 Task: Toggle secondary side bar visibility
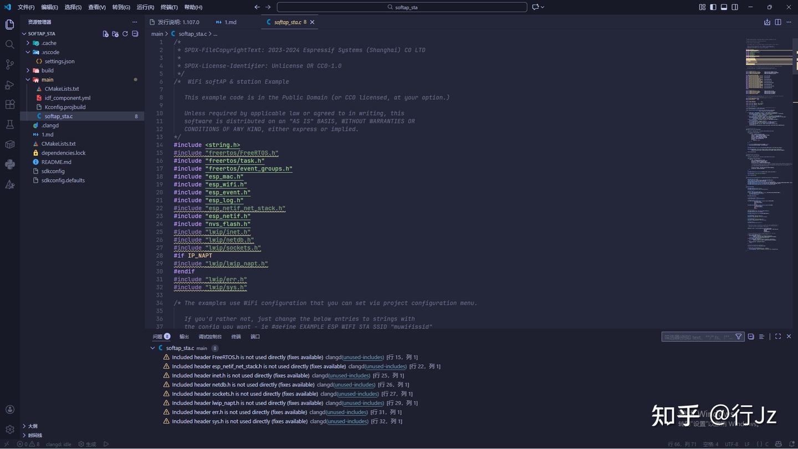[x=735, y=7]
